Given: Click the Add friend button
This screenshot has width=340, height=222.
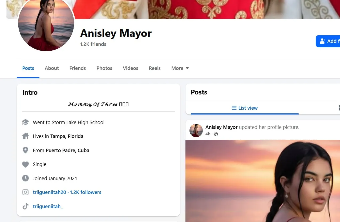Looking at the screenshot, I should [x=330, y=41].
